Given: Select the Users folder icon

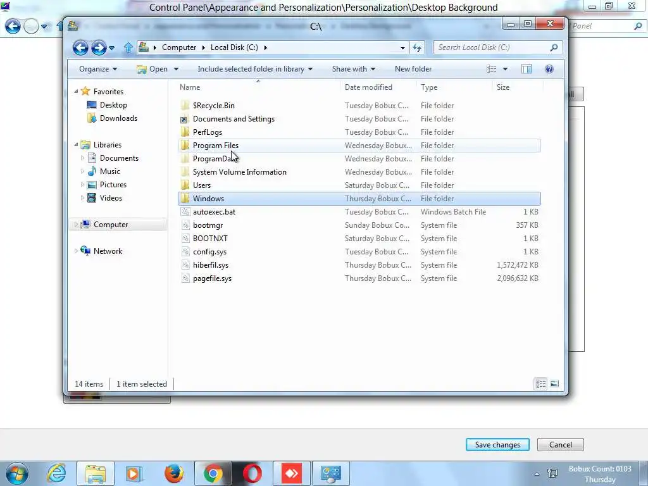Looking at the screenshot, I should tap(185, 185).
